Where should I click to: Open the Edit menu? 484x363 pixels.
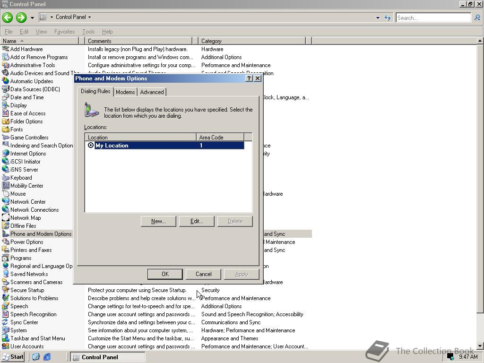tap(24, 32)
